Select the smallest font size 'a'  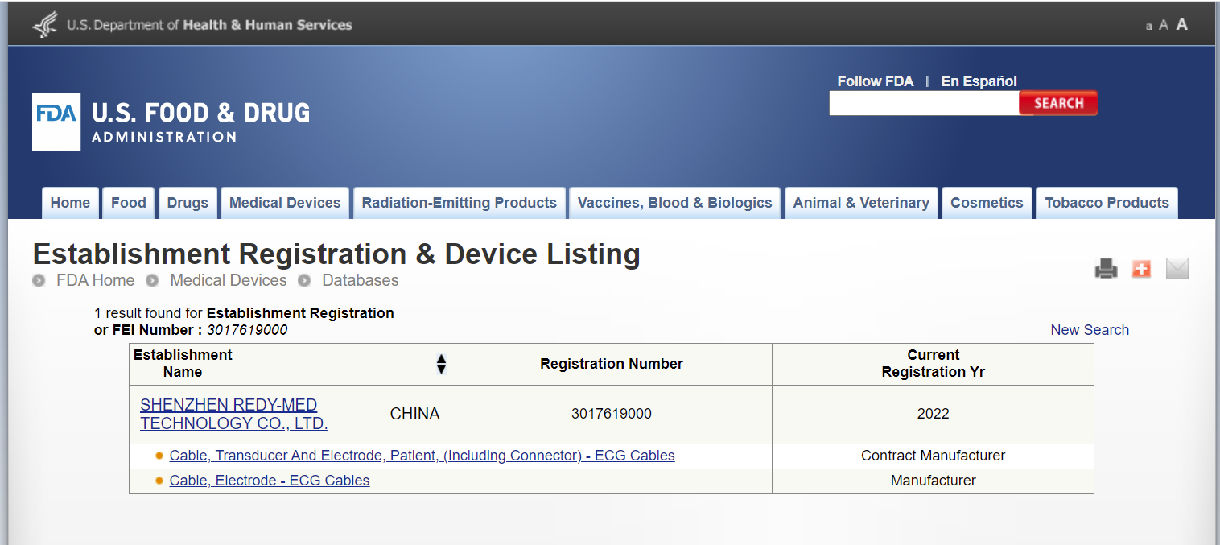pyautogui.click(x=1148, y=27)
